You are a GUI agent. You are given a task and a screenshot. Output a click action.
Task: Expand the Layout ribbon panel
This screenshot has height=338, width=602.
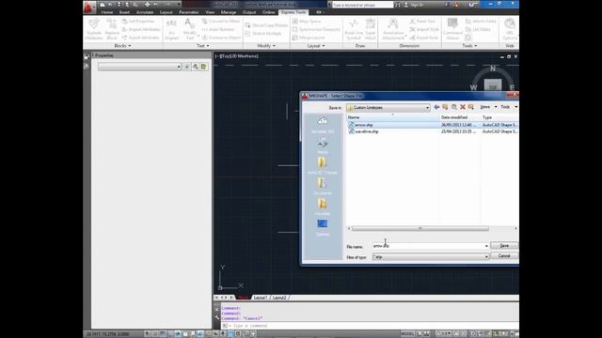316,46
